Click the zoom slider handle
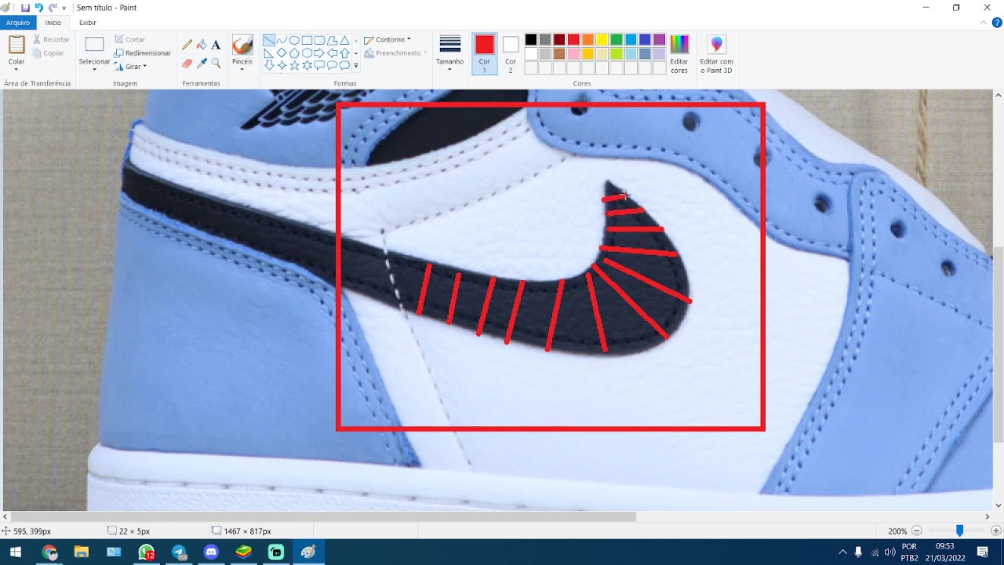Viewport: 1004px width, 565px height. point(959,531)
